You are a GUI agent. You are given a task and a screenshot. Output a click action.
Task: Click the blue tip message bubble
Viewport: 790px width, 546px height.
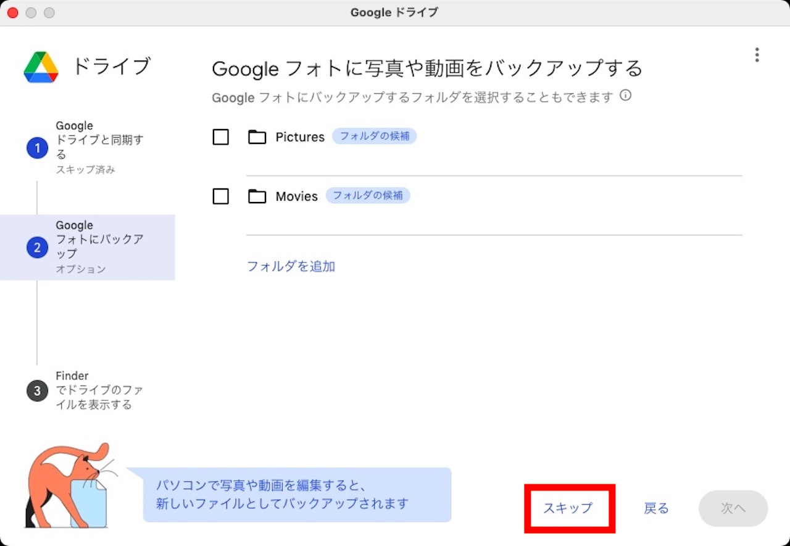[x=297, y=495]
